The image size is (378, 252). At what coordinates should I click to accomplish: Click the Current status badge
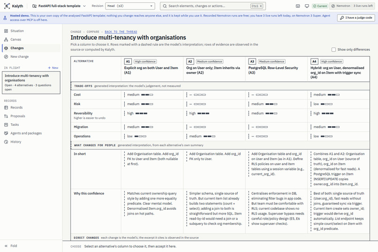(x=320, y=6)
